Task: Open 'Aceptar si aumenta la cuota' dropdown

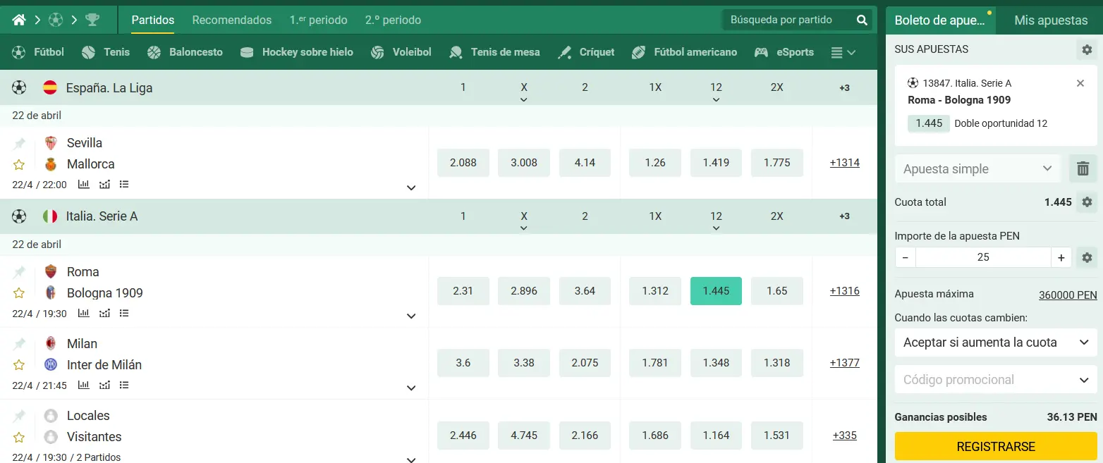Action: 994,342
